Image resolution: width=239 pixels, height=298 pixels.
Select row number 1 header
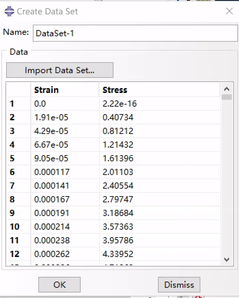pyautogui.click(x=18, y=104)
